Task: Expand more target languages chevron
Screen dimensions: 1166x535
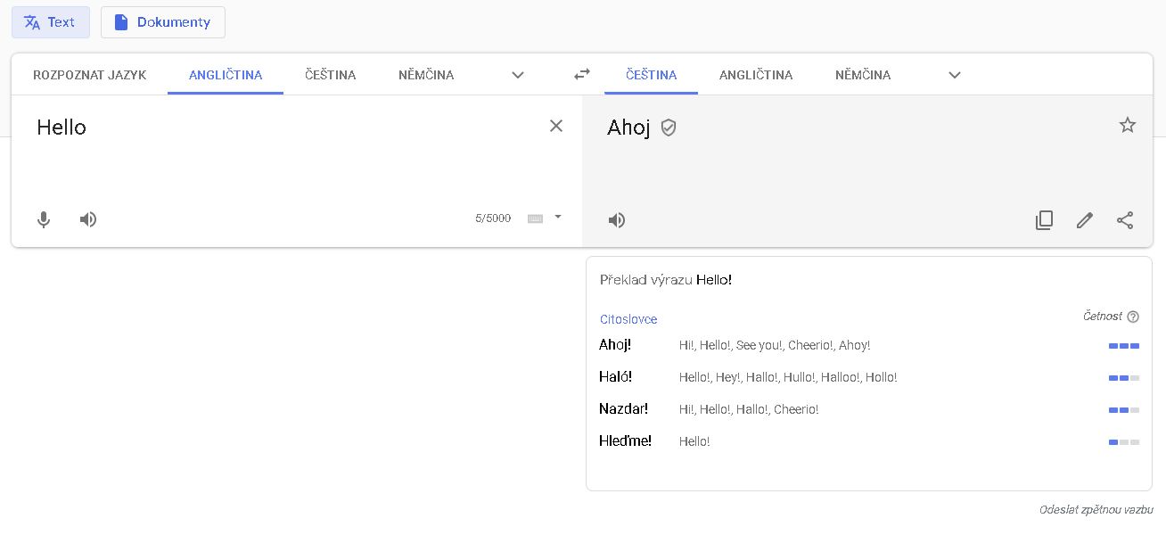Action: coord(955,75)
